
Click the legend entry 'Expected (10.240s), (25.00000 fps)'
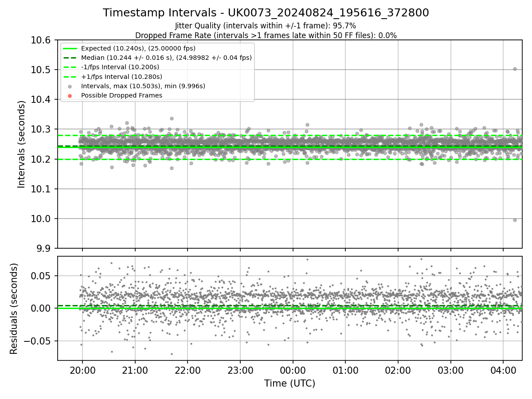pyautogui.click(x=138, y=48)
